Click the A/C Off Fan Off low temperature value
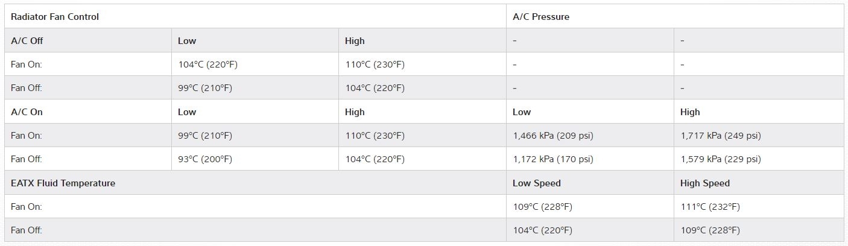The image size is (848, 246). [x=205, y=88]
